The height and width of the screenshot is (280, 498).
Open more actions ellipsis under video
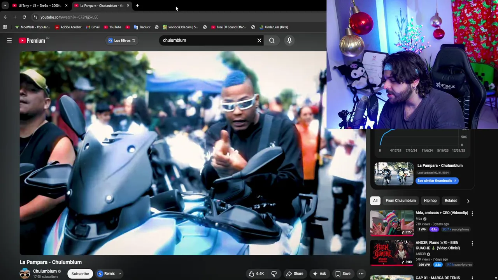point(361,273)
